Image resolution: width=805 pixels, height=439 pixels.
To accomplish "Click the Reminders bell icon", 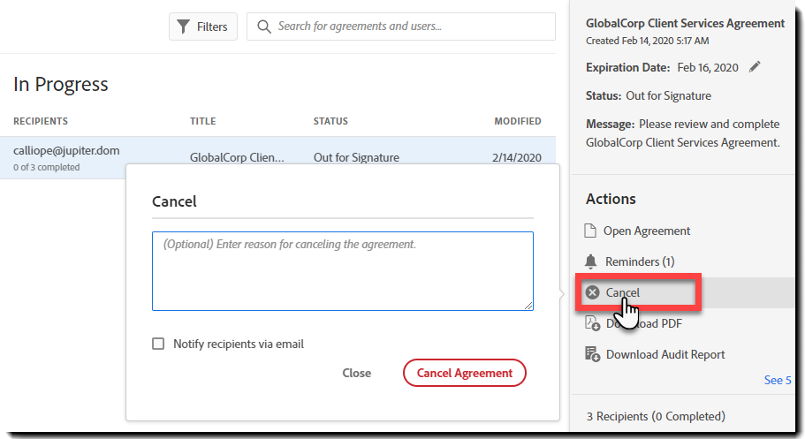I will coord(591,261).
